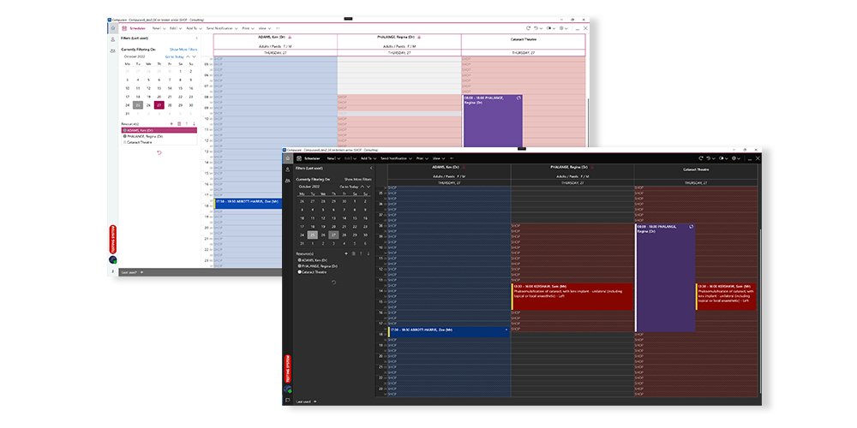Open Home icon in light window sidebar
Image resolution: width=857 pixels, height=428 pixels.
tap(112, 28)
